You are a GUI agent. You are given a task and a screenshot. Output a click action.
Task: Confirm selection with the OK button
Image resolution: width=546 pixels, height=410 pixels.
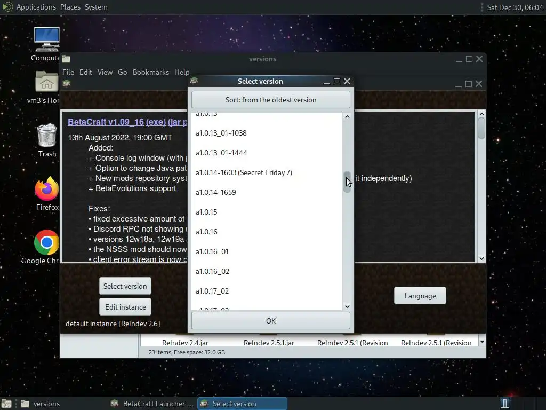[270, 321]
